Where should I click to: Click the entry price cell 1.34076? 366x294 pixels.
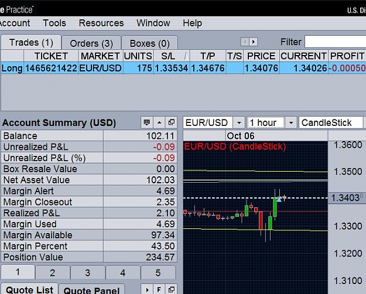click(x=261, y=68)
